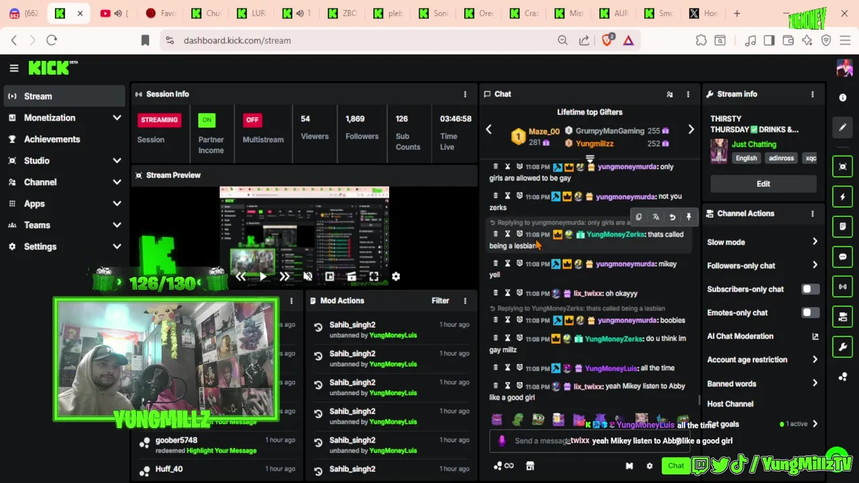
Task: Open Chat panel three-dot menu
Action: click(688, 95)
